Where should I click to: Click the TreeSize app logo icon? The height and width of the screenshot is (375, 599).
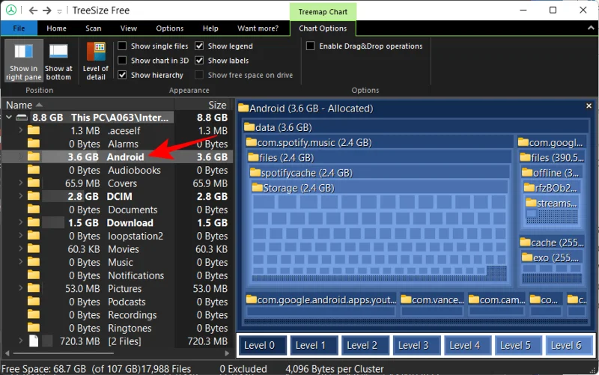click(11, 10)
